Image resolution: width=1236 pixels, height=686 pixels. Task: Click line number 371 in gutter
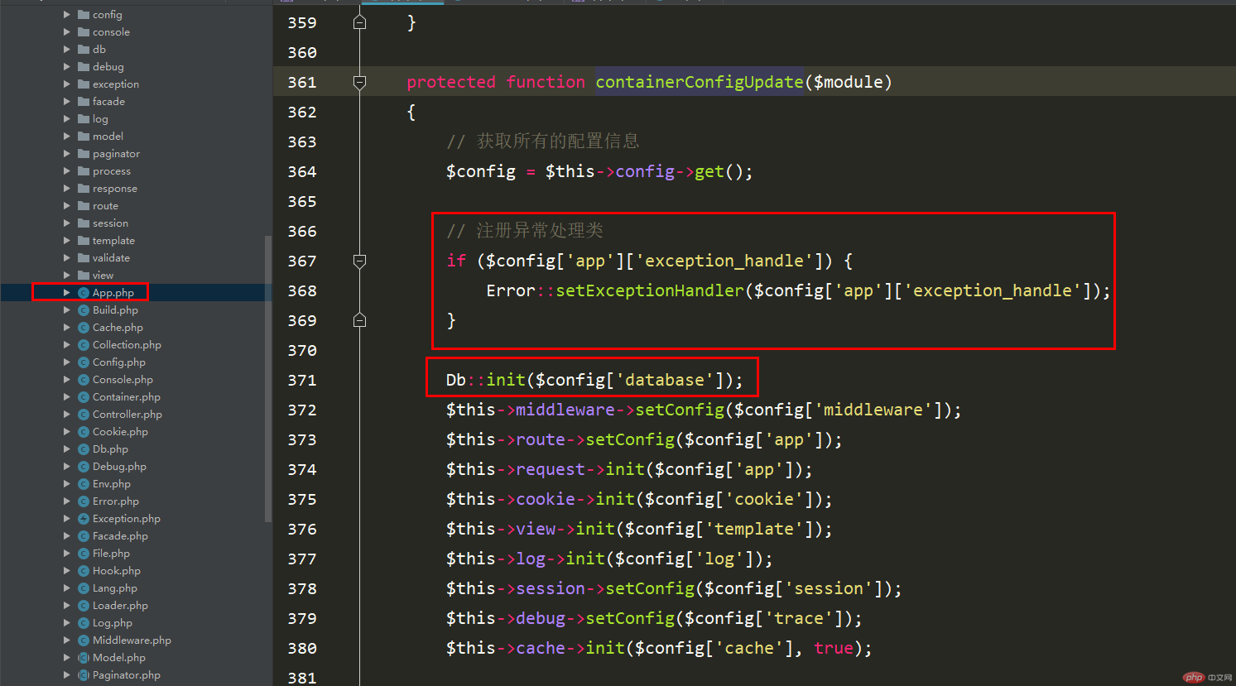302,380
